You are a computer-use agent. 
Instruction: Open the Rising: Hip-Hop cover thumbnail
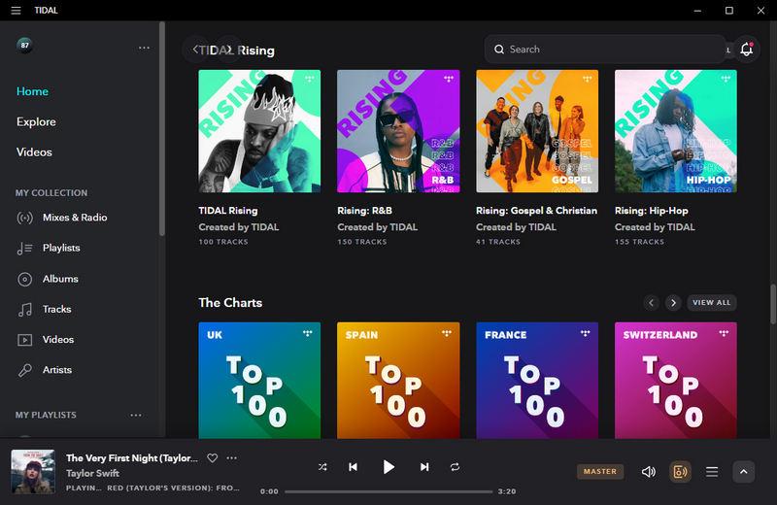676,131
